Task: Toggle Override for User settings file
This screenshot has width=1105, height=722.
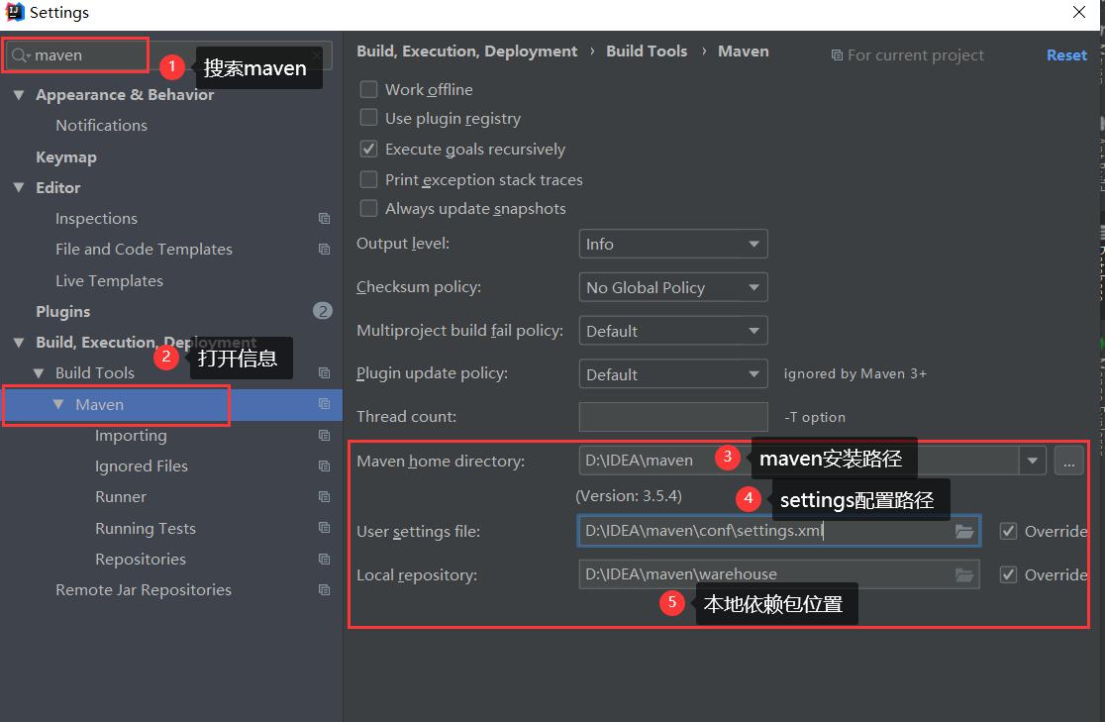Action: (1008, 531)
